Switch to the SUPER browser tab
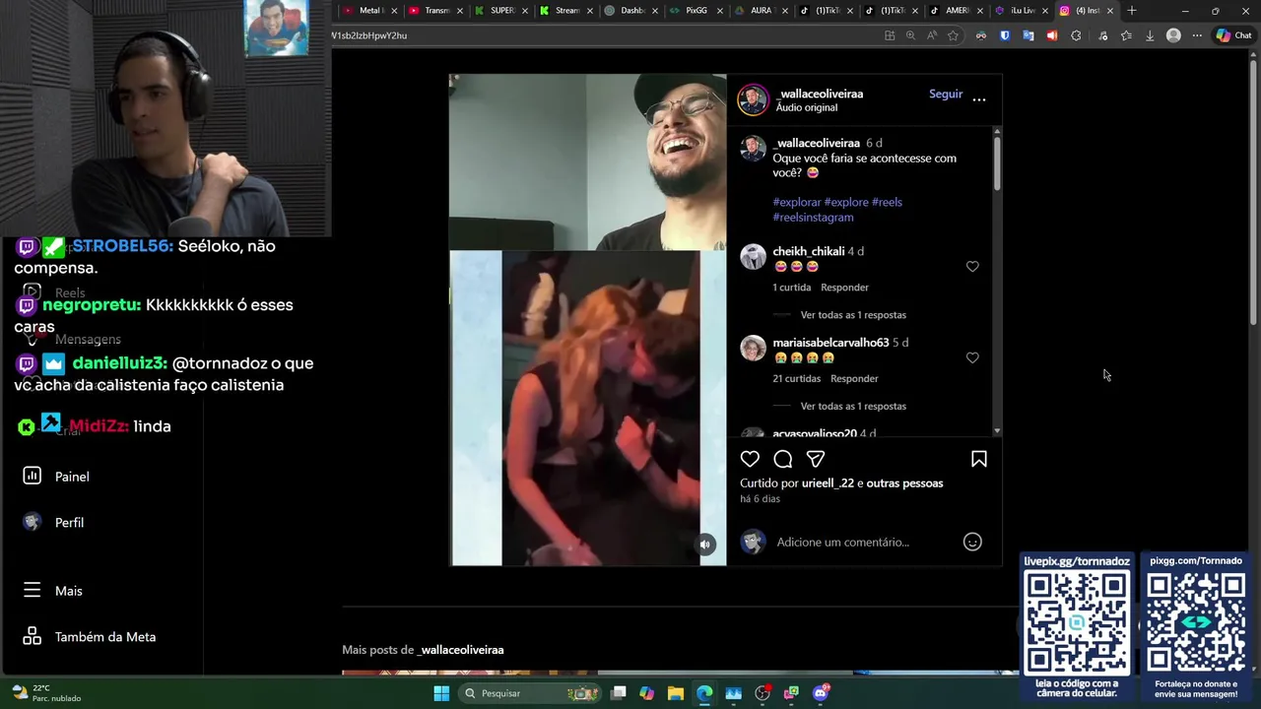 click(x=501, y=11)
